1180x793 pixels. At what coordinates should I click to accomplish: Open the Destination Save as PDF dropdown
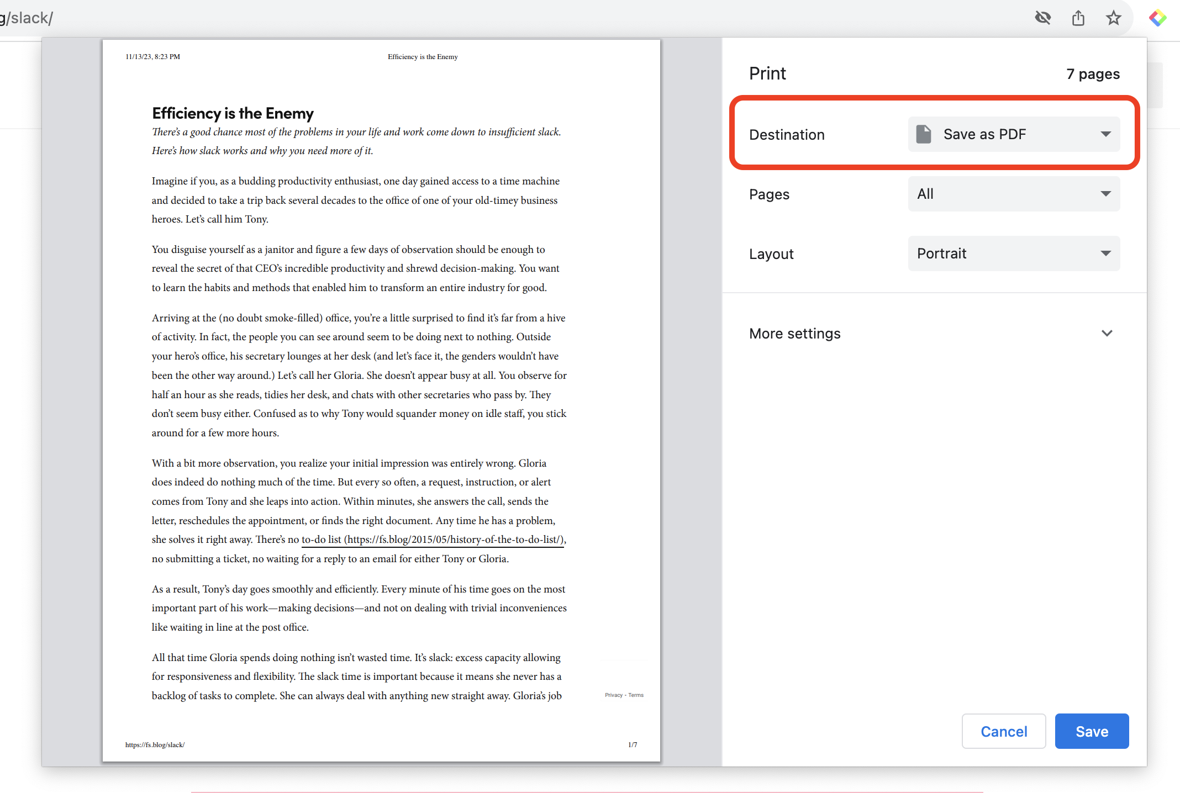(1014, 134)
